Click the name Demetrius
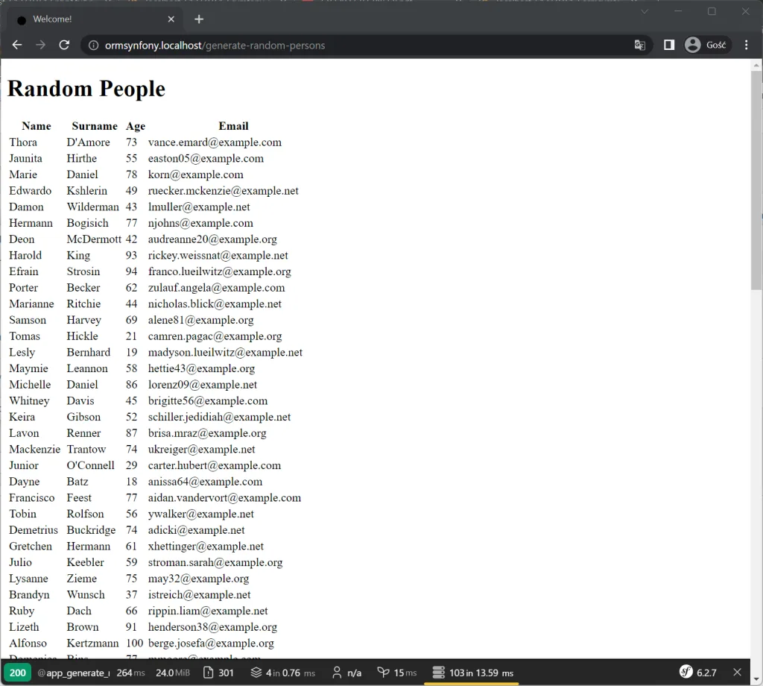Screen dimensions: 763x686 33,529
